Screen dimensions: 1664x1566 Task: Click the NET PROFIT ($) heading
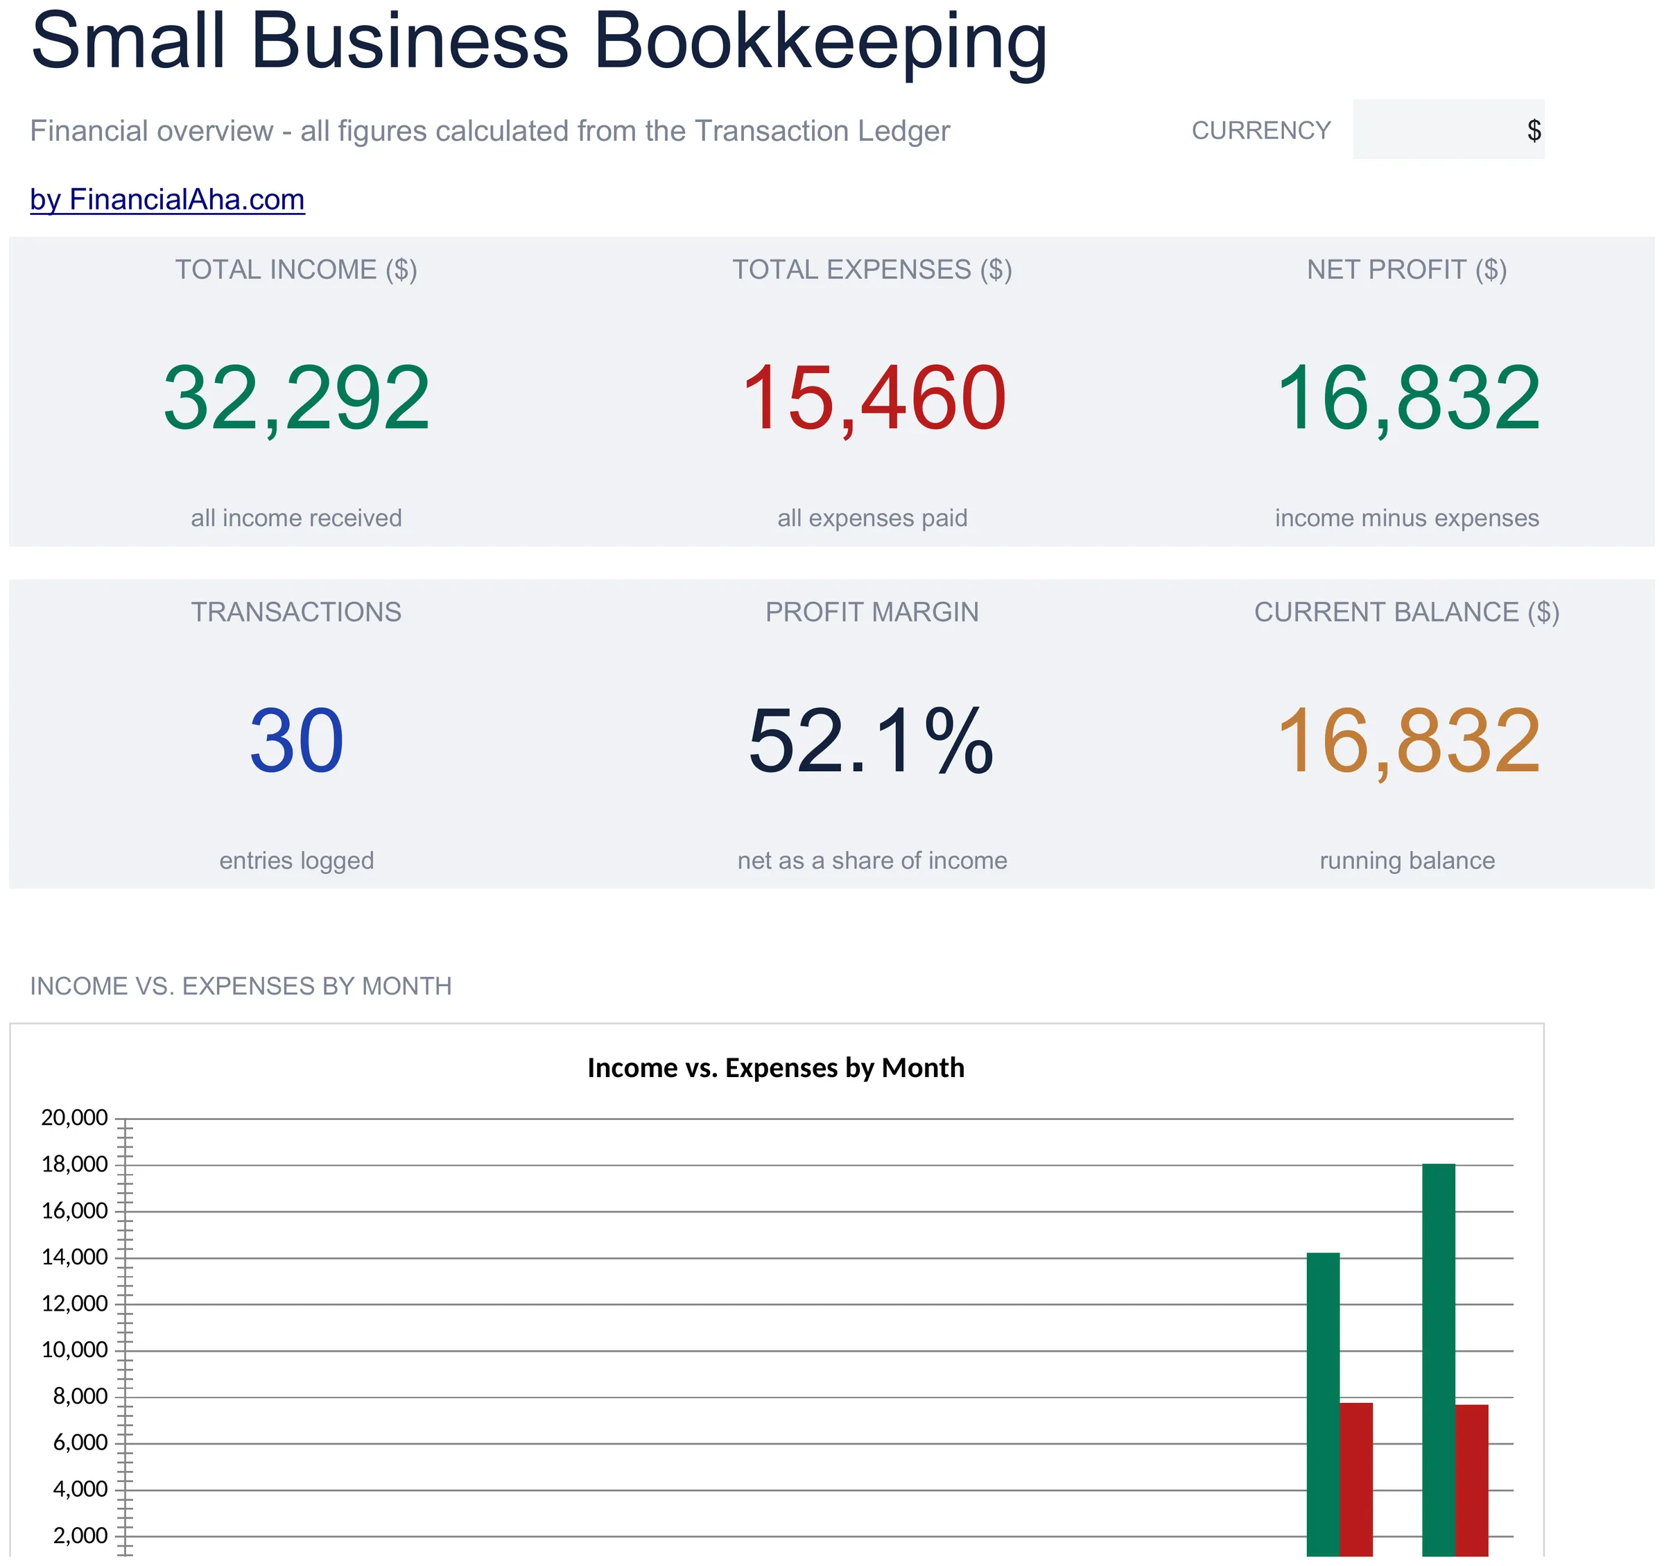click(1407, 270)
